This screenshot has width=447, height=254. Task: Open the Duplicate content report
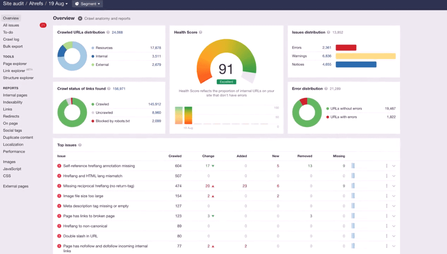[18, 137]
